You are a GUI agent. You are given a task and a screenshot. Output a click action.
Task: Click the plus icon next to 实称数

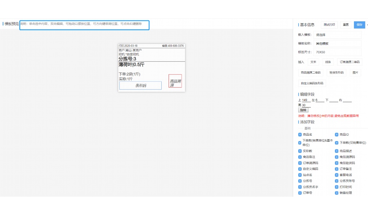pos(300,151)
